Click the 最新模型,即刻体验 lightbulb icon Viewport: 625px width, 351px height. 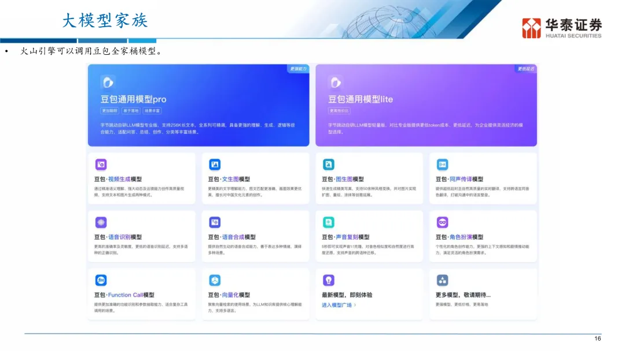tap(329, 280)
